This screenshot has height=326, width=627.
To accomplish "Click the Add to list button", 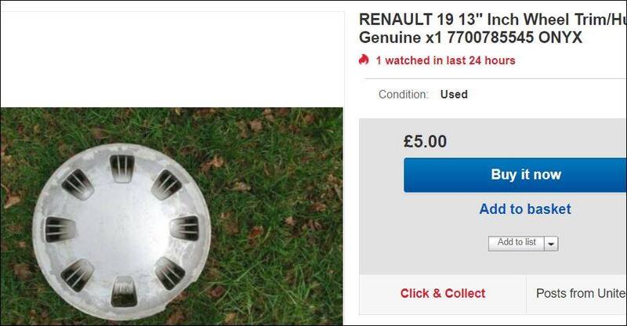I will (516, 243).
